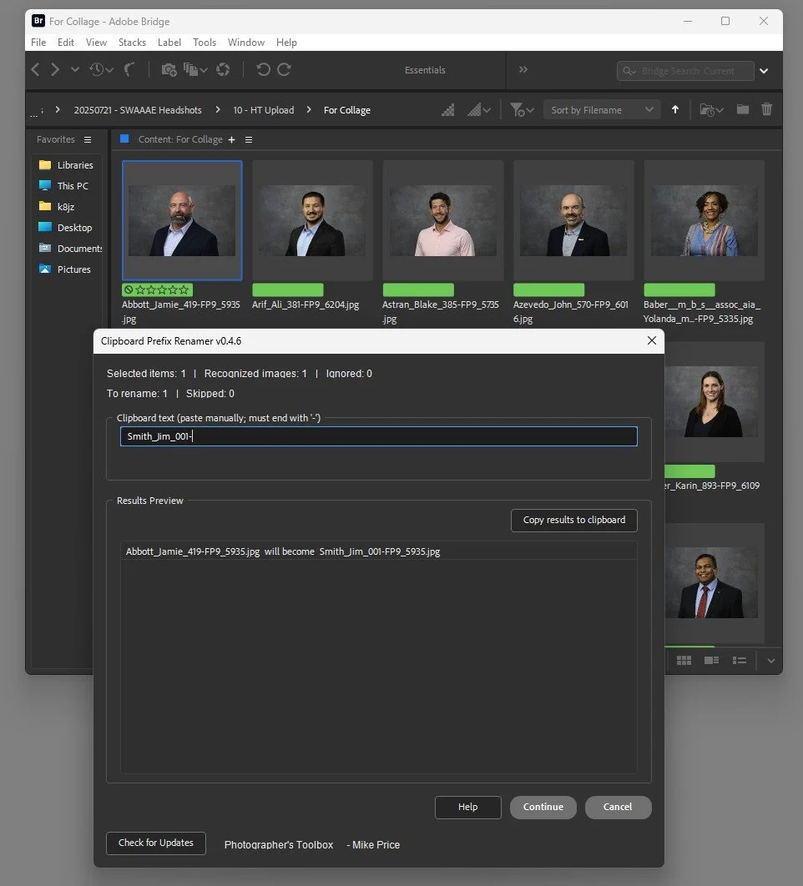803x886 pixels.
Task: Go forward with the right arrow
Action: tap(55, 69)
